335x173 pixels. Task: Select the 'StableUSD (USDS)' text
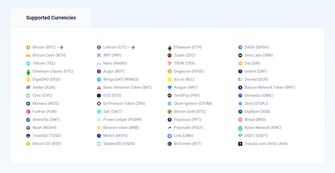(119, 144)
